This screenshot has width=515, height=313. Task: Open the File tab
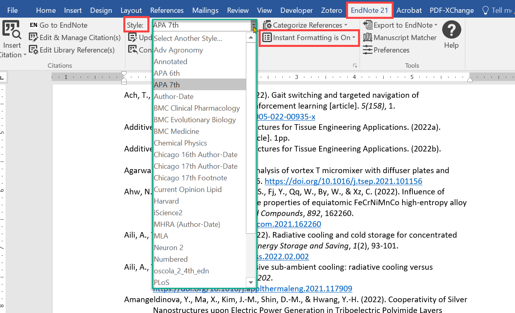click(x=12, y=10)
